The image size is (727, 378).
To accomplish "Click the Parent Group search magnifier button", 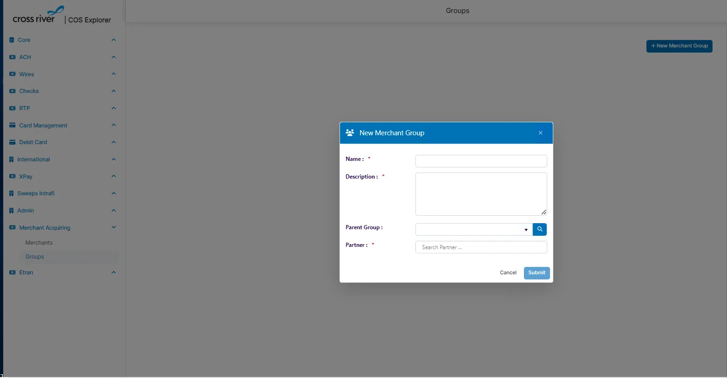I will [x=540, y=229].
